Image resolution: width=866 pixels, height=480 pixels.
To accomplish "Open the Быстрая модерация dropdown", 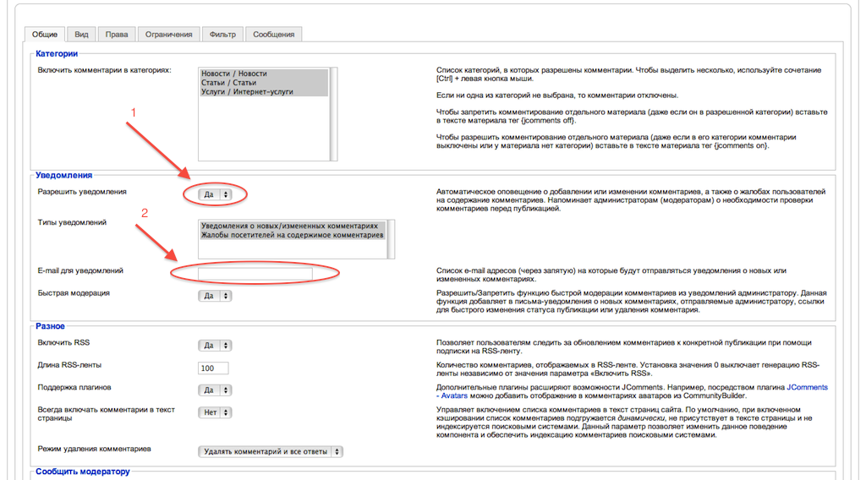I will (215, 296).
